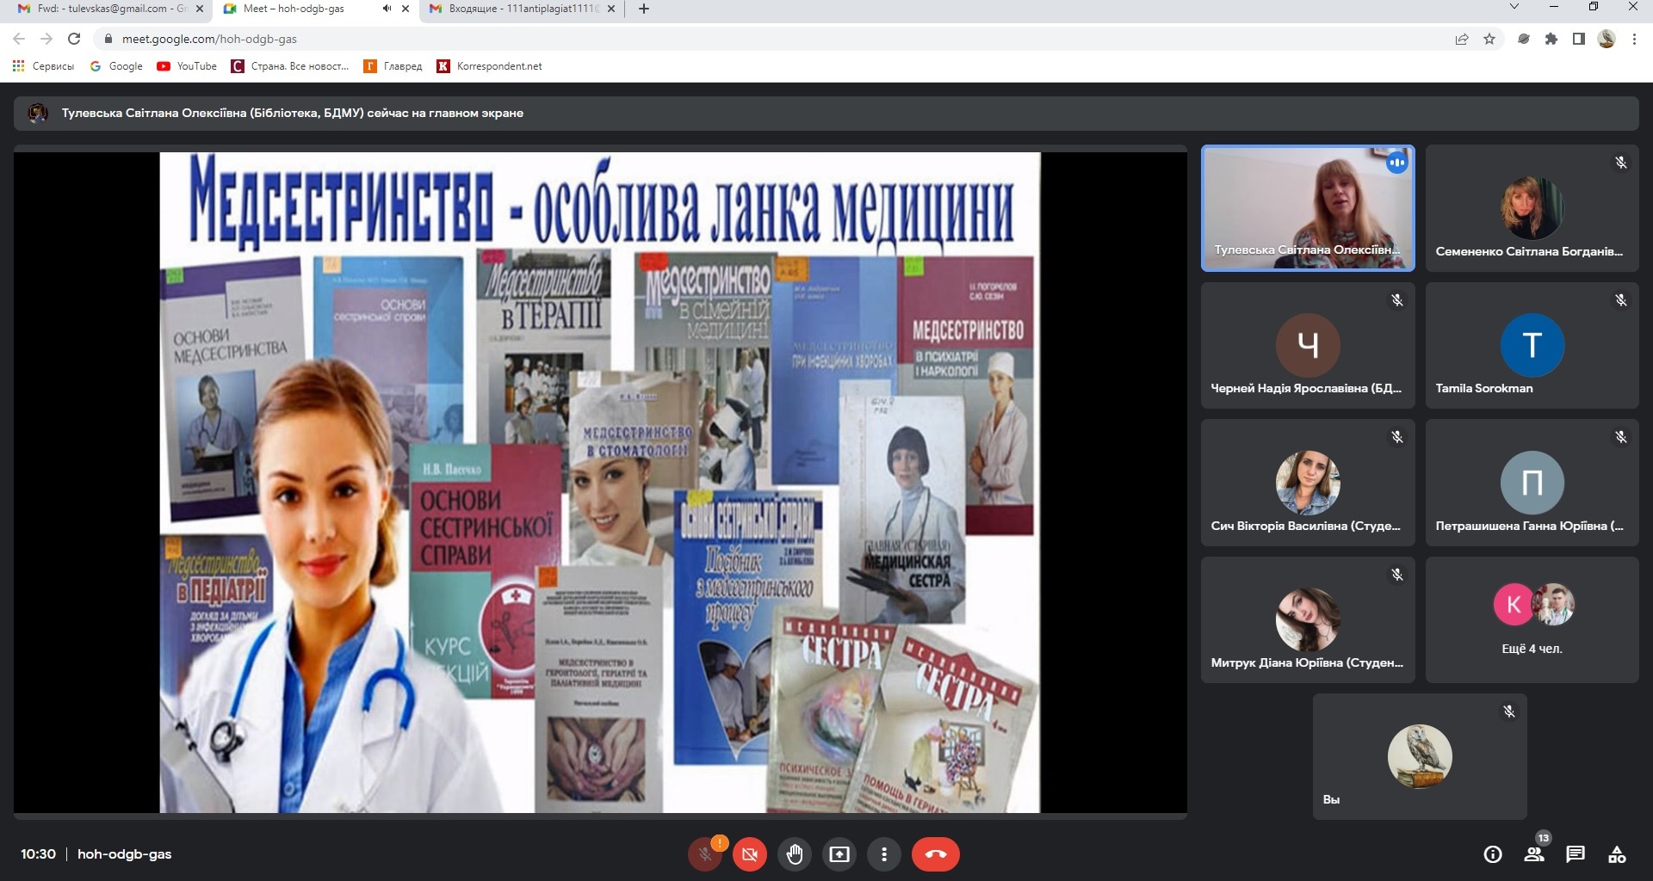Open the chat panel icon
1653x881 pixels.
pos(1575,854)
